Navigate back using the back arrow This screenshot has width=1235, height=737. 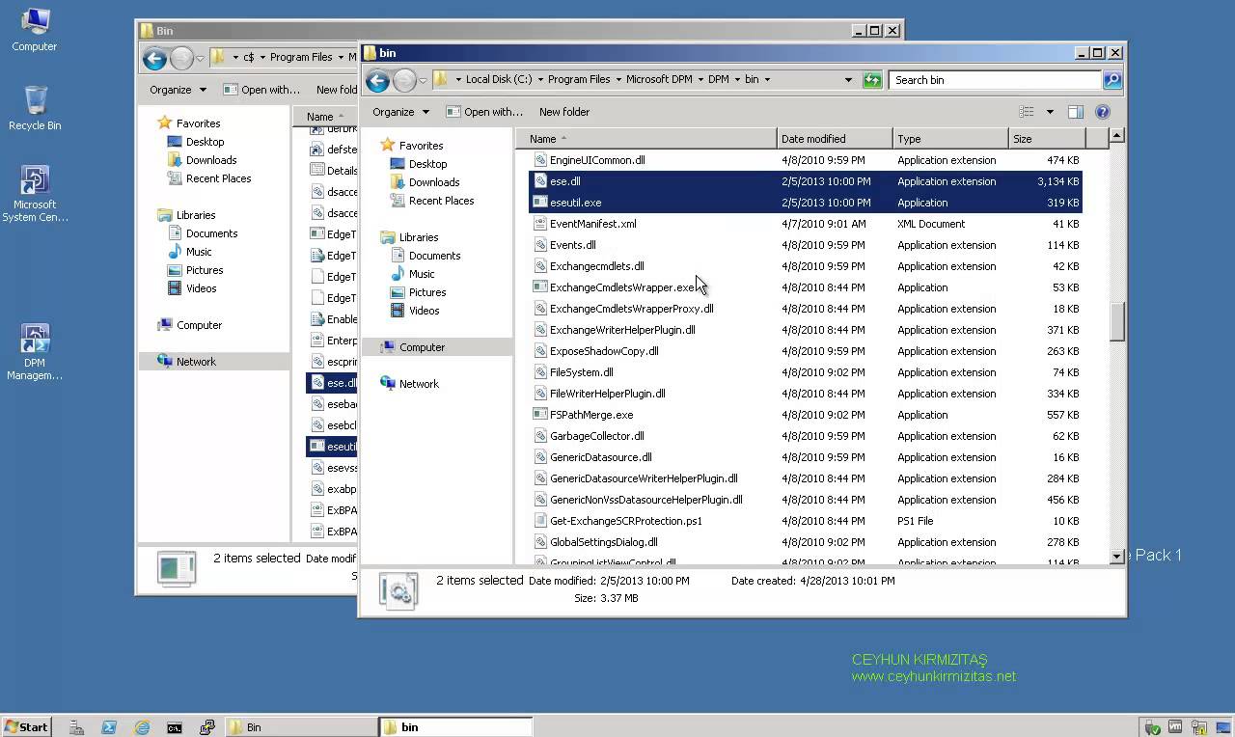[377, 81]
